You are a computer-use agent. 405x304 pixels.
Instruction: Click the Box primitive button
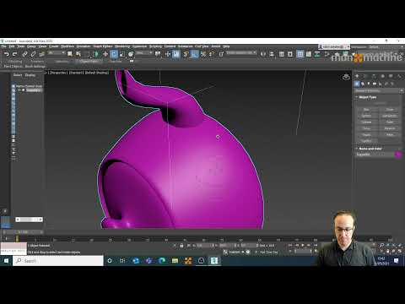[366, 110]
